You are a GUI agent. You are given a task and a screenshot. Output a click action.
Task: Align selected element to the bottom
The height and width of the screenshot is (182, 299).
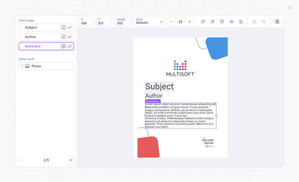click(241, 22)
